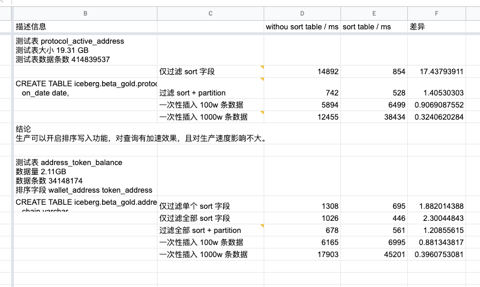Select the column D header

[302, 13]
